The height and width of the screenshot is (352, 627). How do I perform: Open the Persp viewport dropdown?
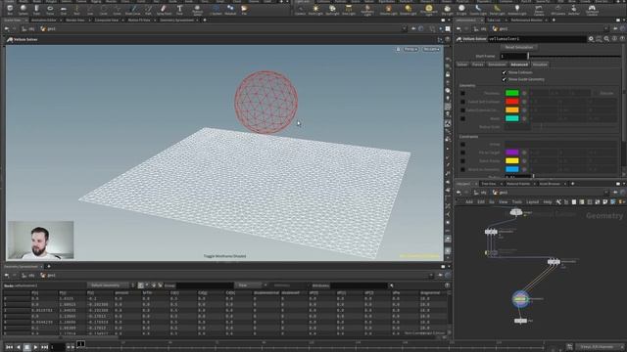(410, 49)
